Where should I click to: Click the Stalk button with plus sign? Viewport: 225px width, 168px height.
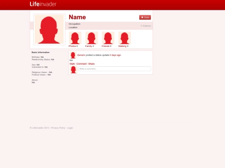[x=145, y=17]
